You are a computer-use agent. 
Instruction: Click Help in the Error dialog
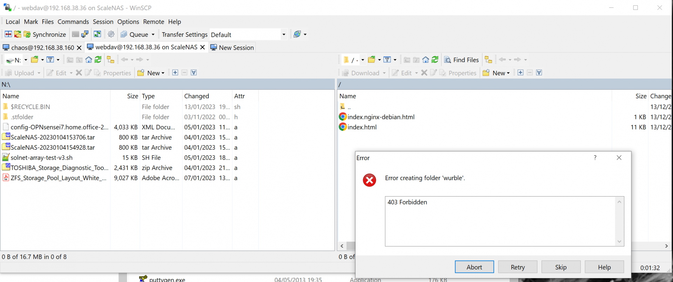(604, 267)
